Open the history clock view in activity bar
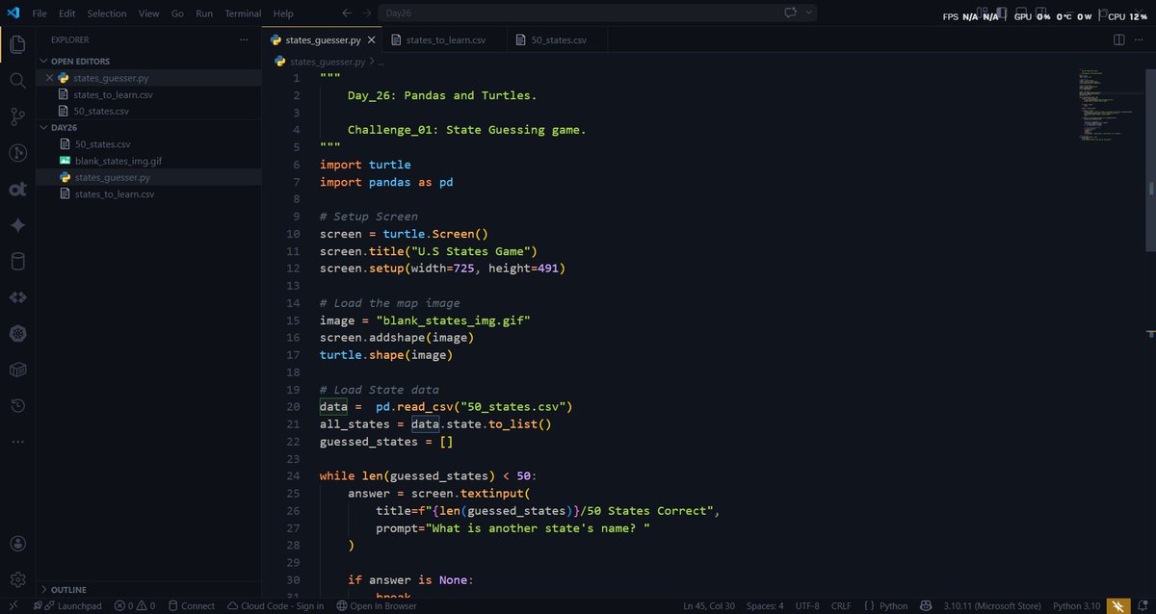The height and width of the screenshot is (614, 1156). pos(17,405)
